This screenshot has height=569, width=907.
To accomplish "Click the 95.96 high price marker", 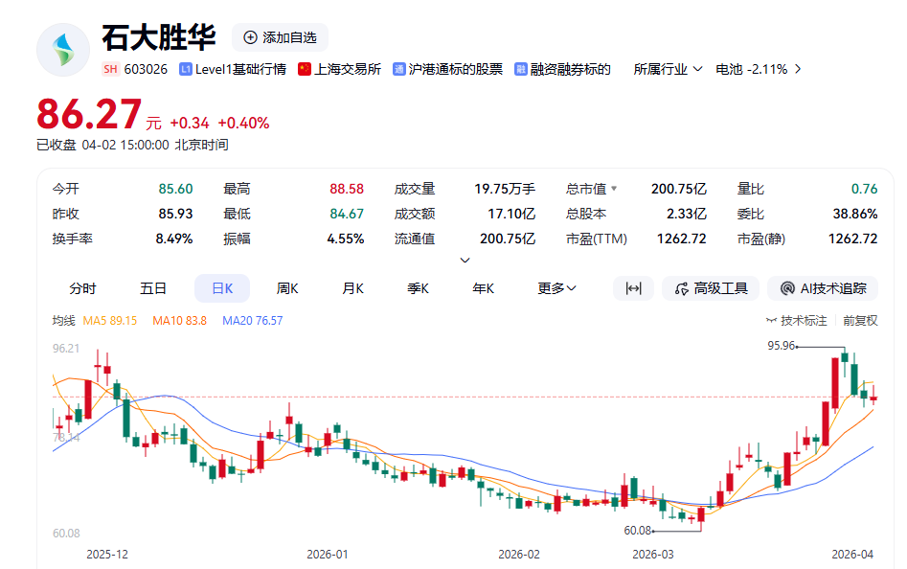I will point(782,345).
